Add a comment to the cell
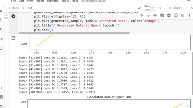The image size is (193, 108). coord(162,15)
